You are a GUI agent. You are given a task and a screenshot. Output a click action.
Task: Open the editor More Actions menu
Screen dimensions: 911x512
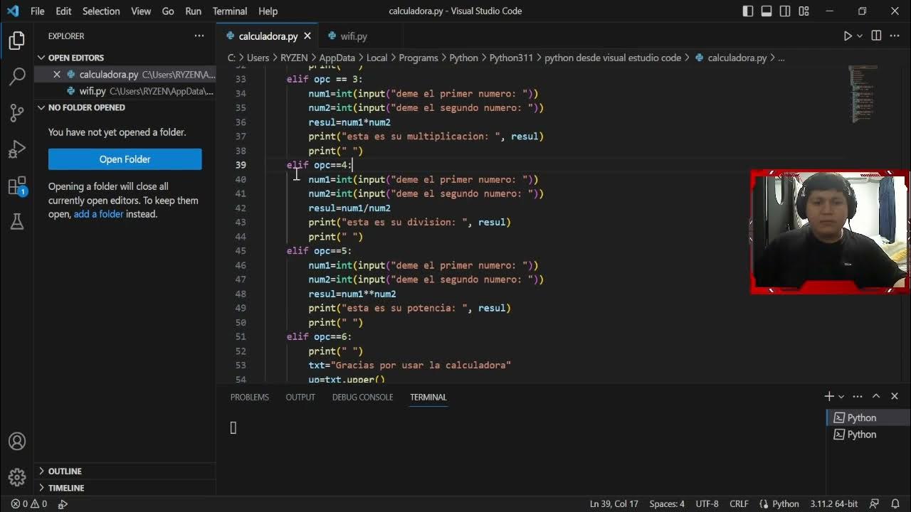895,36
